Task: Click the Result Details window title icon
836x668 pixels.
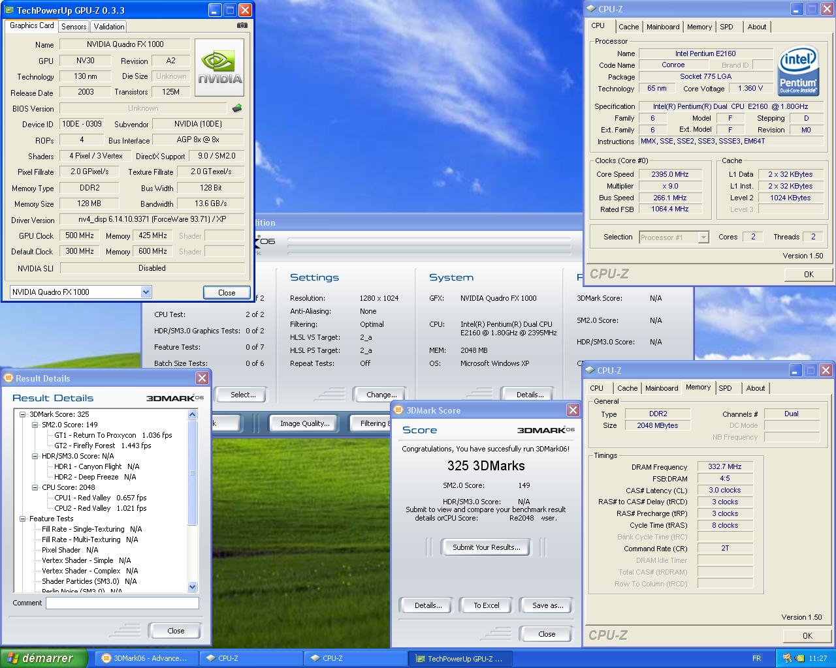Action: 8,378
